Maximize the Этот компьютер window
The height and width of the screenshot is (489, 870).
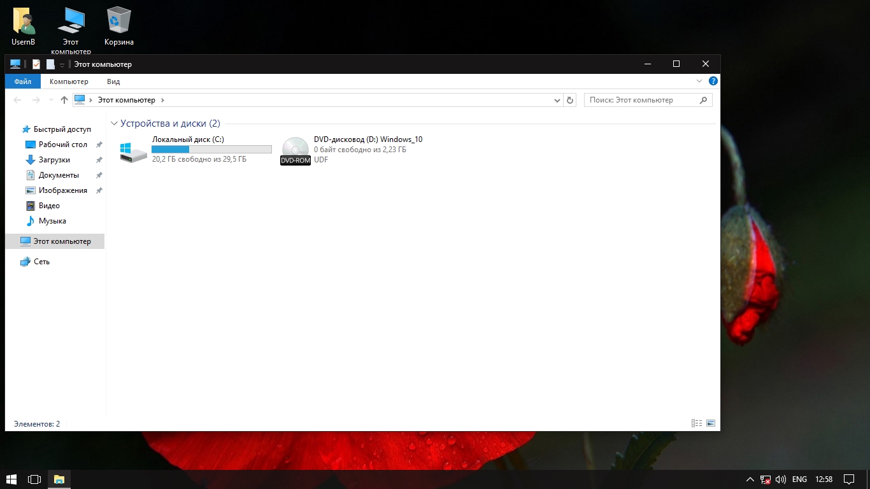[x=676, y=64]
